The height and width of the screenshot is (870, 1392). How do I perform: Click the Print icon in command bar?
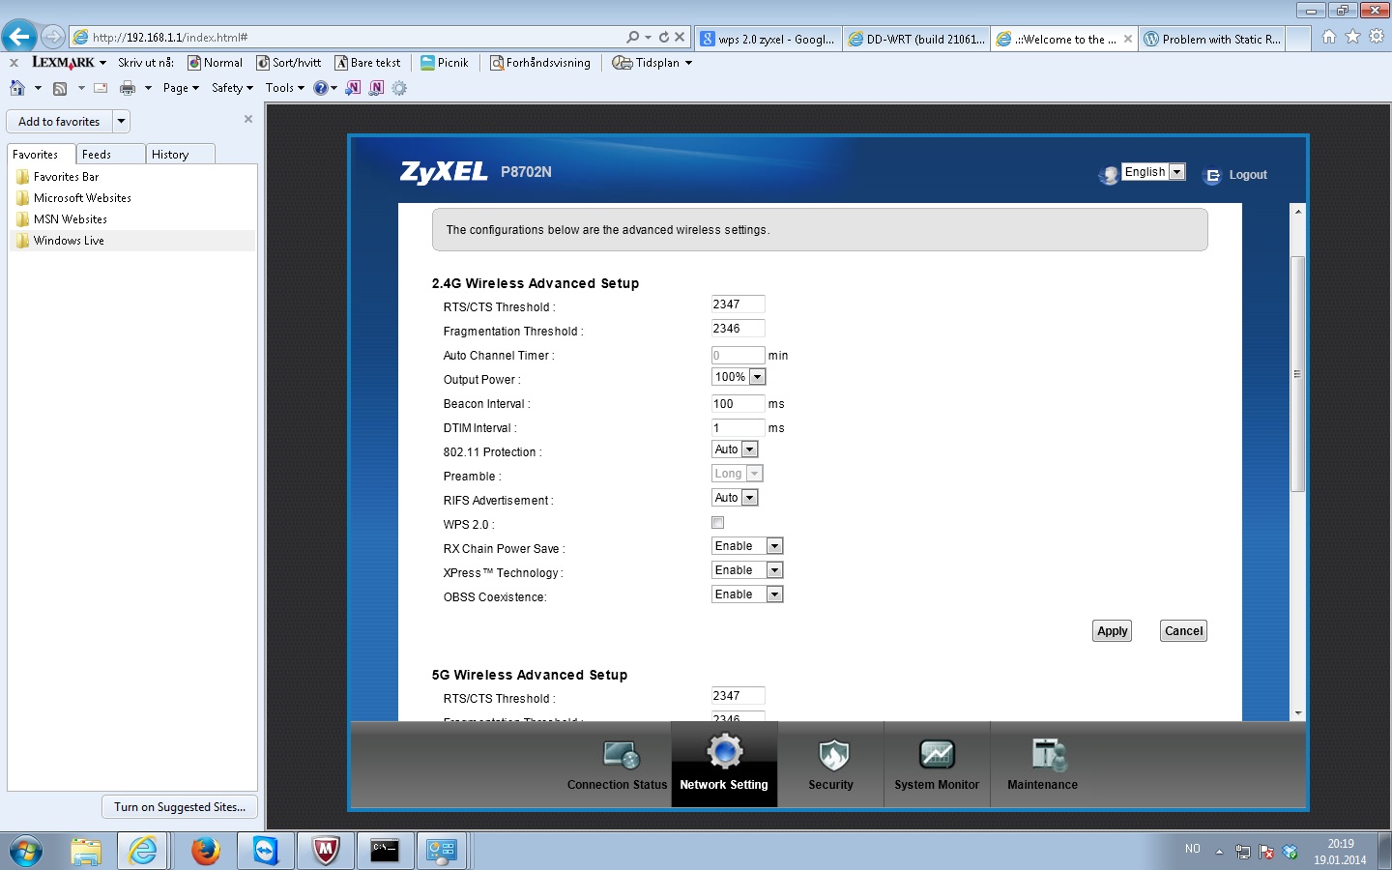[128, 88]
